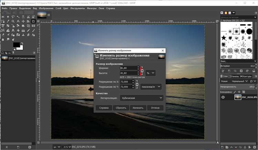Toggle the X/Y resolution chain link
The width and height of the screenshot is (258, 150).
tap(137, 84)
